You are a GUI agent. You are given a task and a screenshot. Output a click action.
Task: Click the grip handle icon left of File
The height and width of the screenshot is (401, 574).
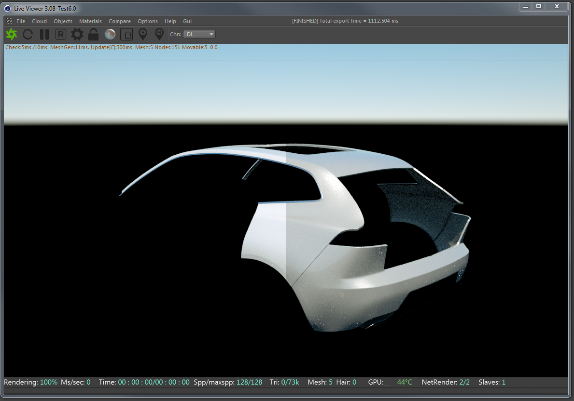[9, 21]
